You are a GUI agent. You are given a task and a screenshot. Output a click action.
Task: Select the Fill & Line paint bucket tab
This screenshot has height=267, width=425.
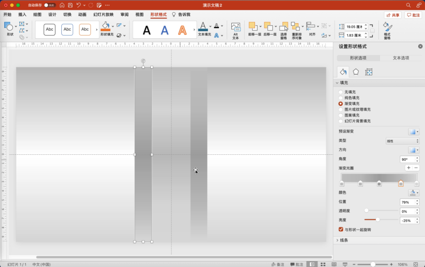click(343, 72)
